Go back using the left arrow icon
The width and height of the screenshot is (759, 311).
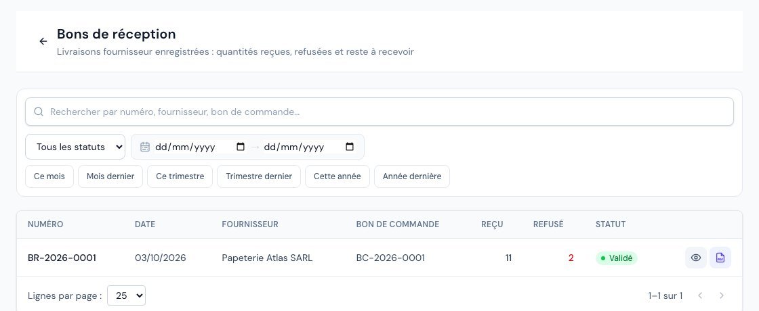[43, 41]
